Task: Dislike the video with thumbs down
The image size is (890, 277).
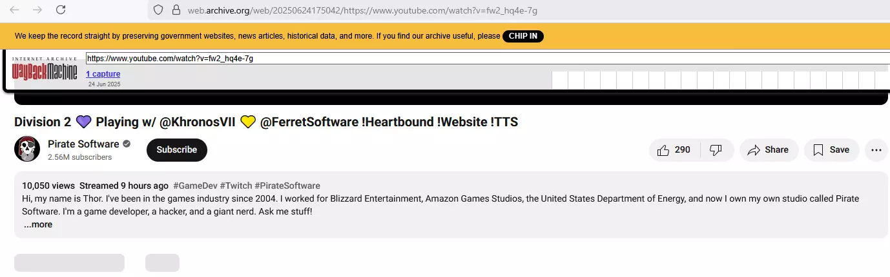Action: pyautogui.click(x=716, y=150)
